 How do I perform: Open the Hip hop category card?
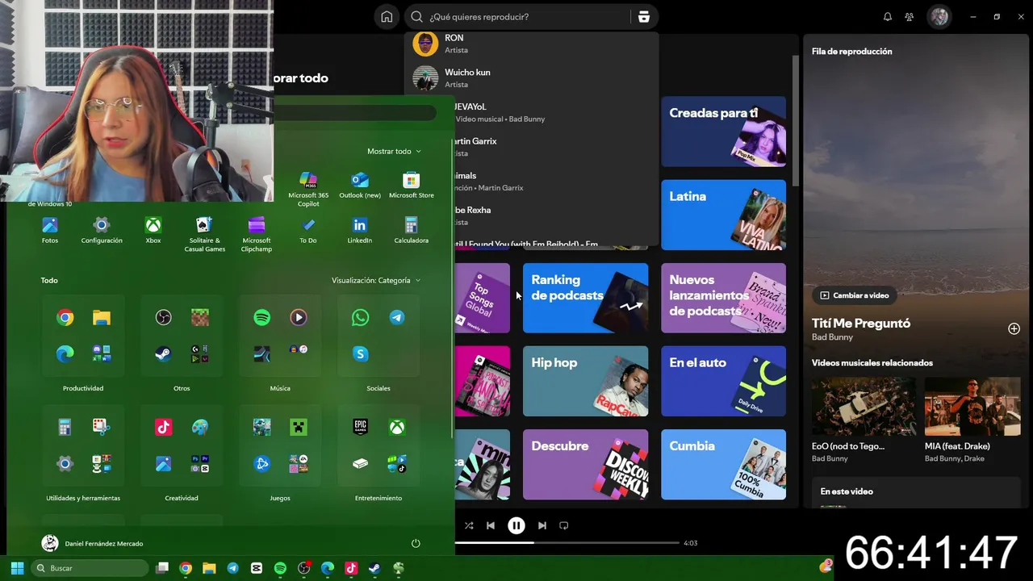click(585, 381)
